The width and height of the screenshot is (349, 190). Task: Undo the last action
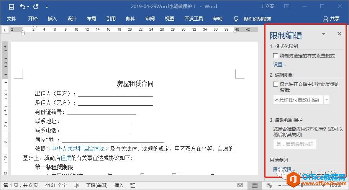[23, 7]
